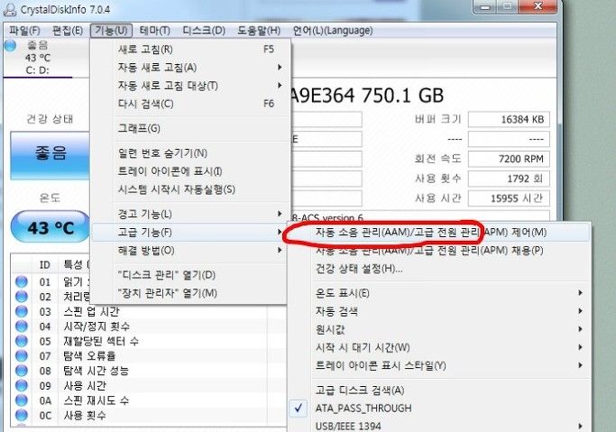Open AAM/APM 제어(M) submenu item
The width and height of the screenshot is (616, 432).
coord(439,232)
